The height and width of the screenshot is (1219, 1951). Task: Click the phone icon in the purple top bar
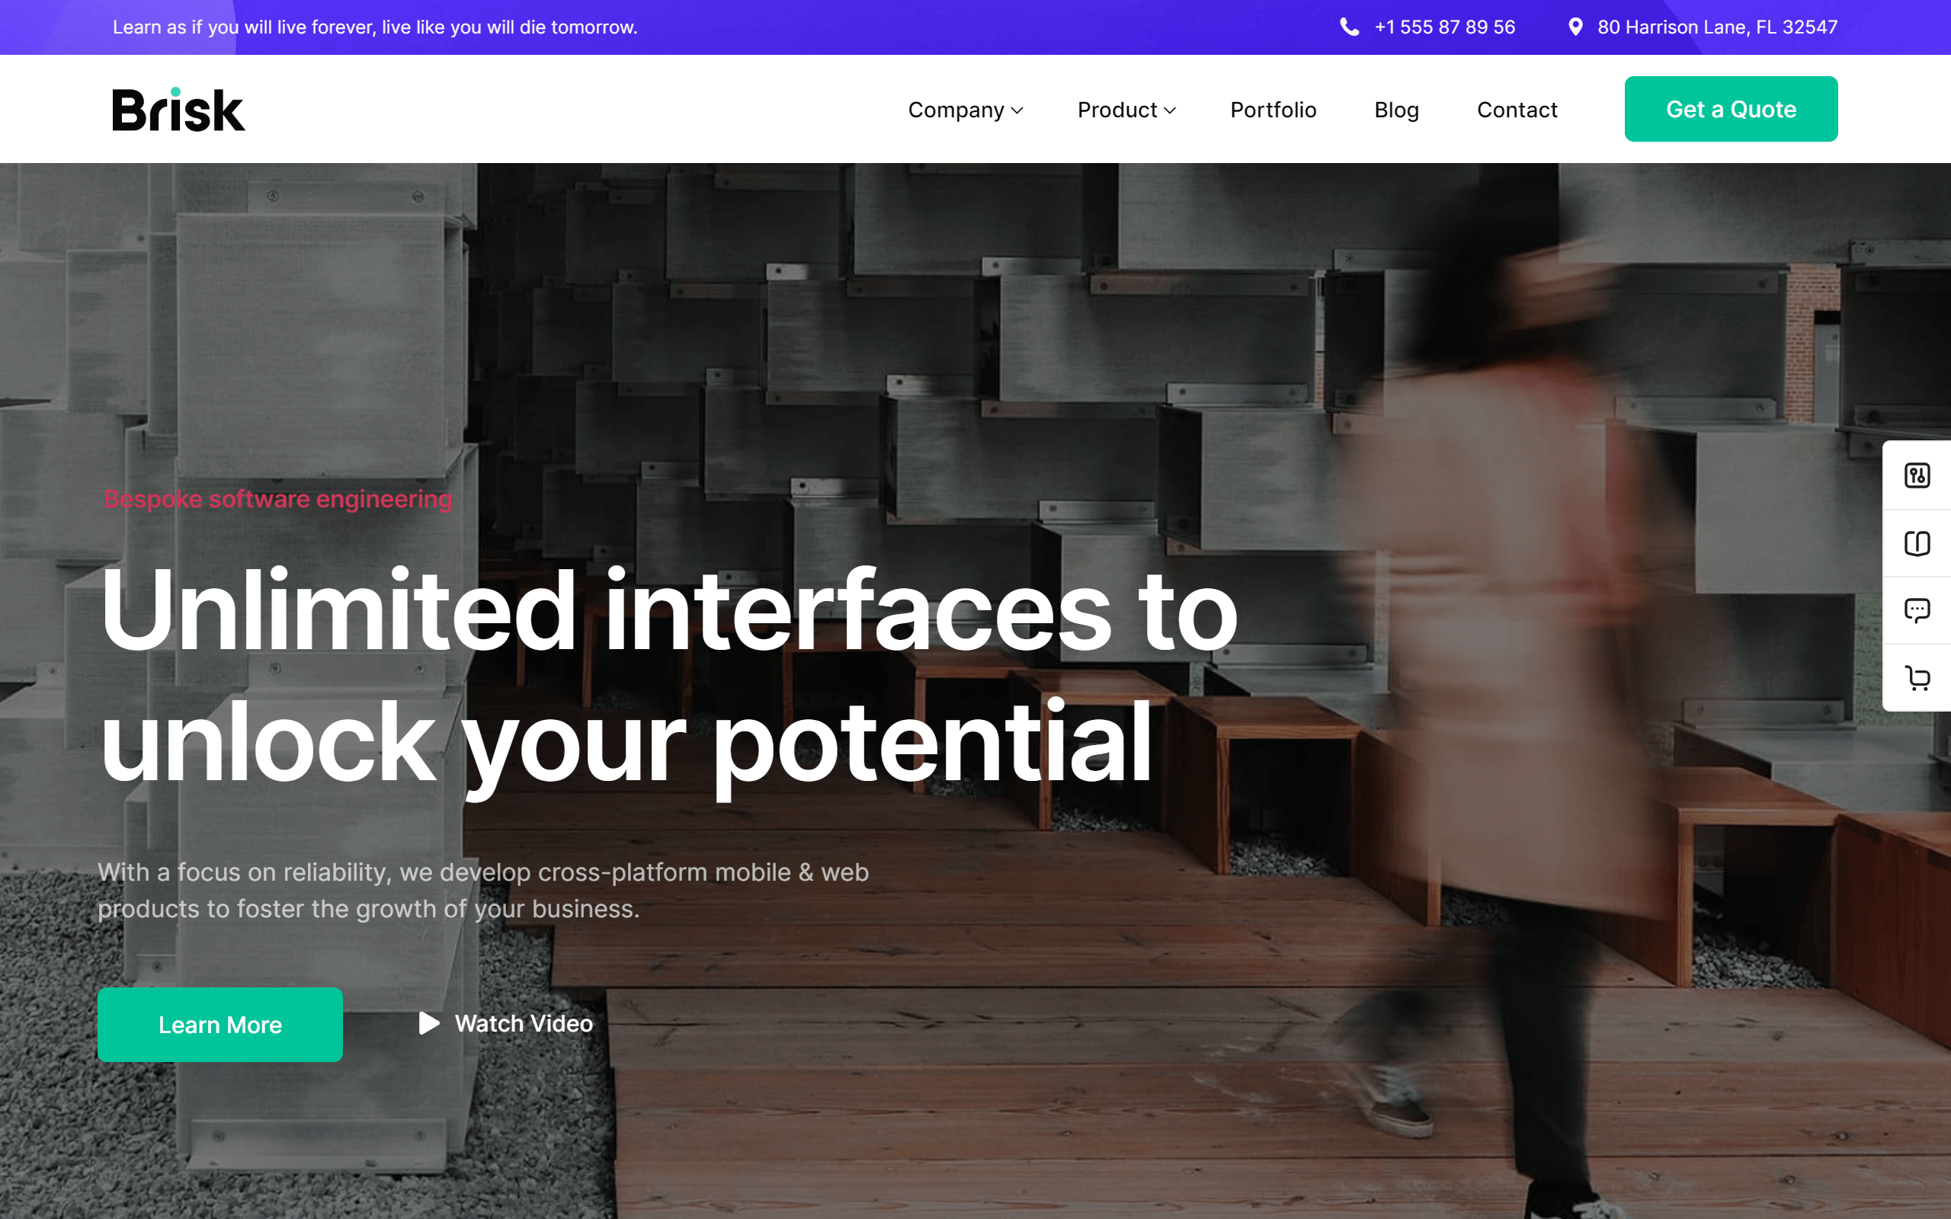point(1350,27)
